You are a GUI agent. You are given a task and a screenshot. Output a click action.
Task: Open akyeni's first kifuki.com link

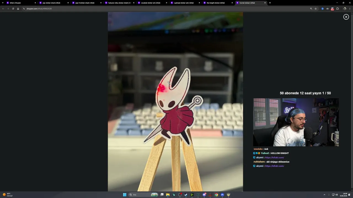pos(274,158)
